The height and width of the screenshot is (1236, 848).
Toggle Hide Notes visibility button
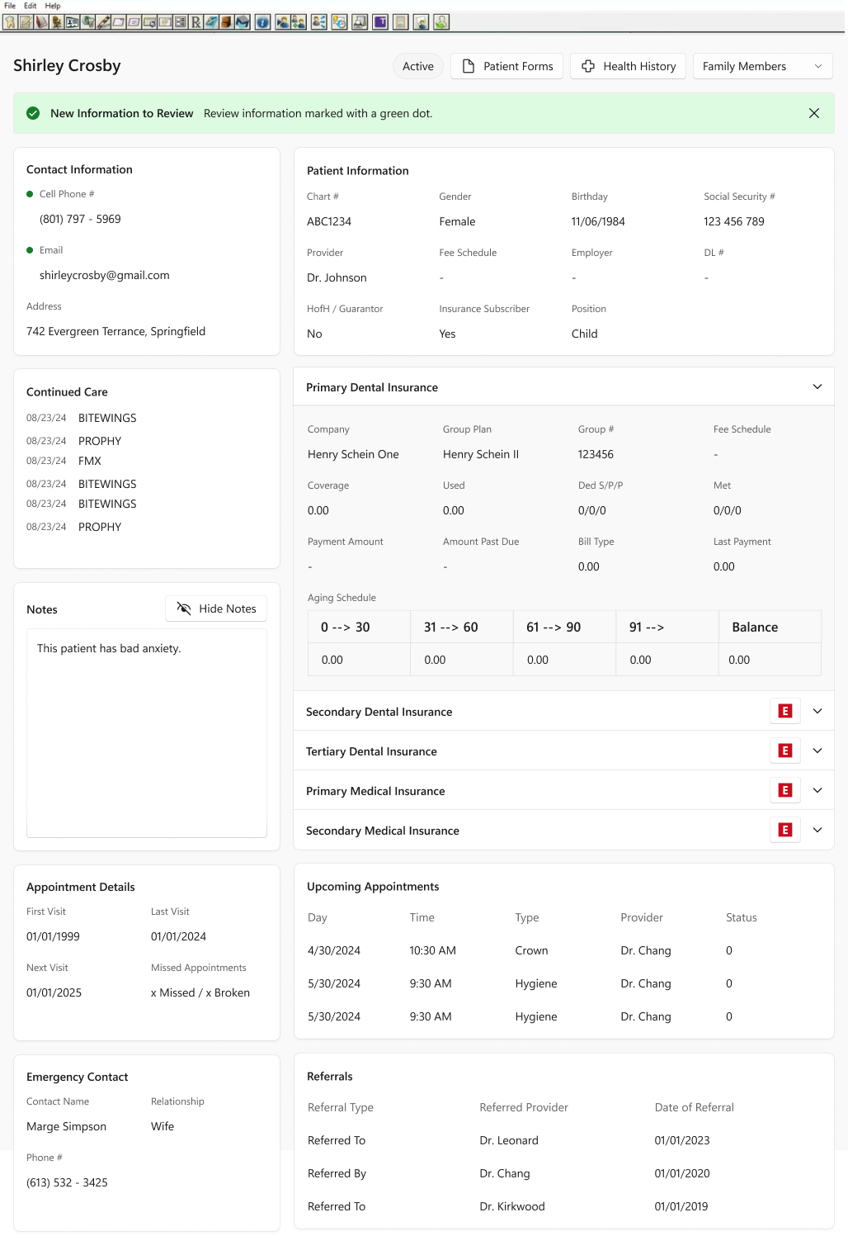[216, 609]
